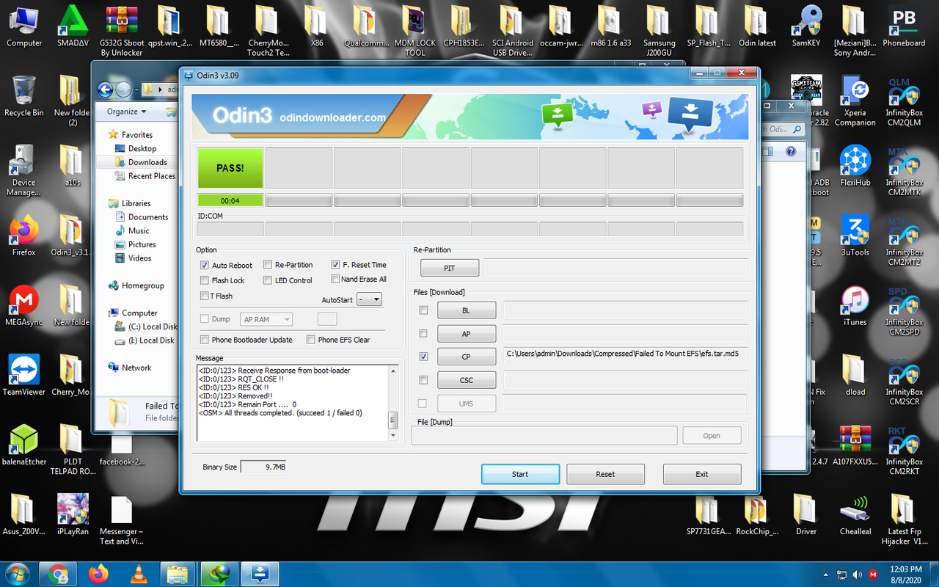The image size is (939, 587).
Task: Open Libraries in the Explorer navigation pane
Action: (136, 203)
